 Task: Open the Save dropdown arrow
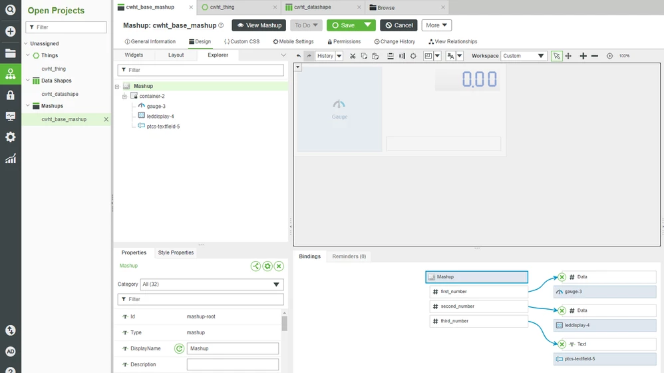[x=367, y=25]
